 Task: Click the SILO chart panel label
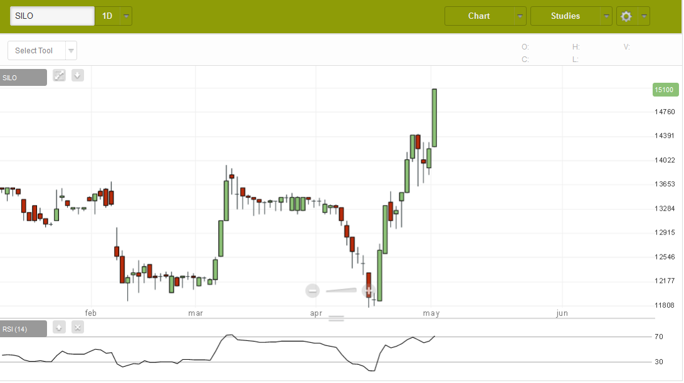click(23, 78)
